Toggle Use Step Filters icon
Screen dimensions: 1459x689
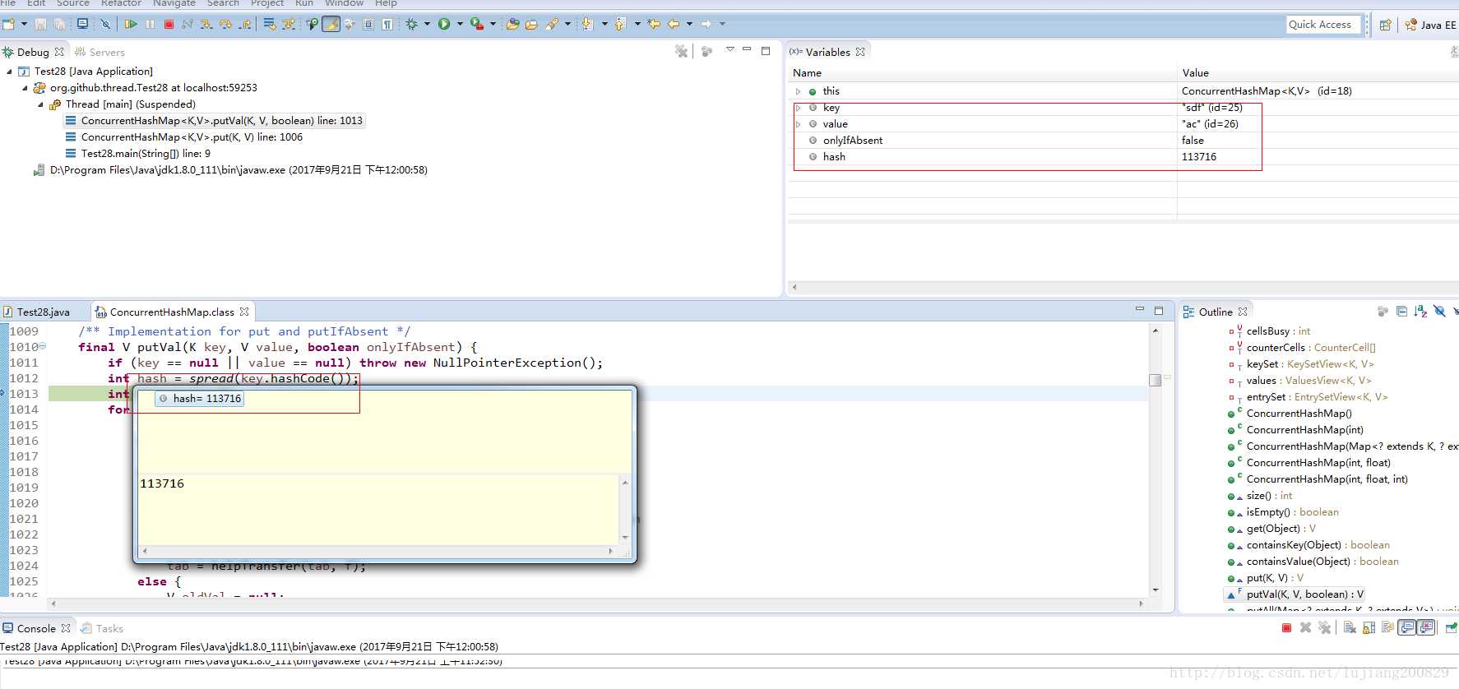(288, 24)
